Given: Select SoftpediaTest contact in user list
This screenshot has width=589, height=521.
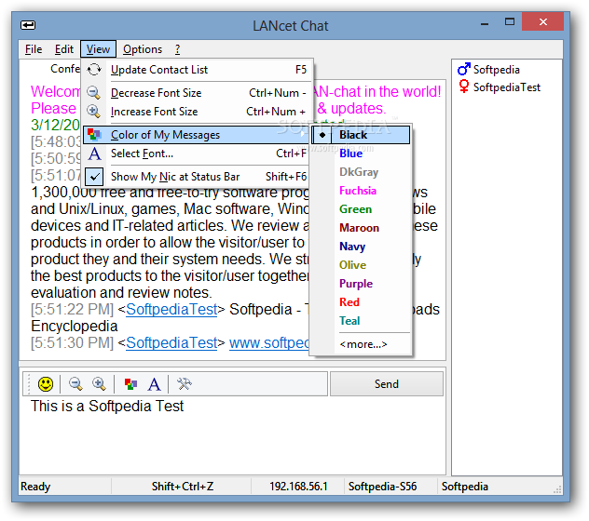Looking at the screenshot, I should (x=507, y=87).
